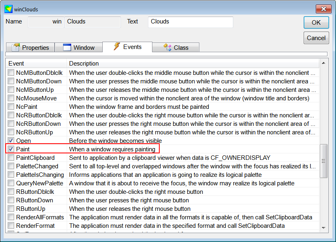
Task: Click the Class tab shapes icon
Action: coord(167,47)
